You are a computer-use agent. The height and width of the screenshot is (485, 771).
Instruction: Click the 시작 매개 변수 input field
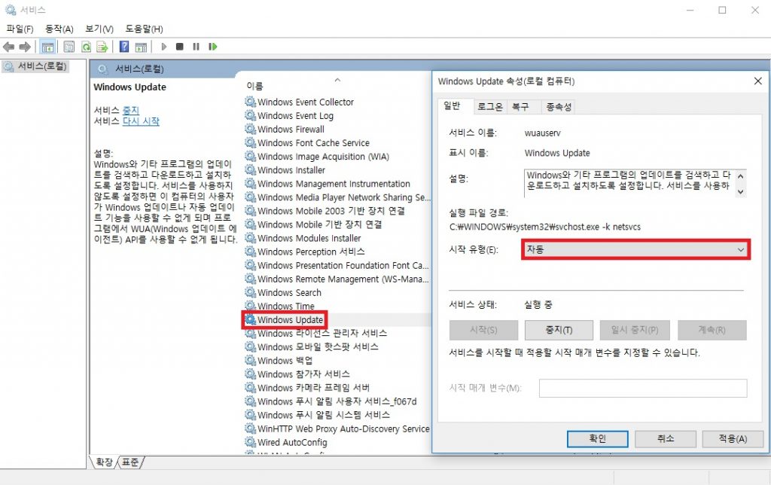(643, 388)
